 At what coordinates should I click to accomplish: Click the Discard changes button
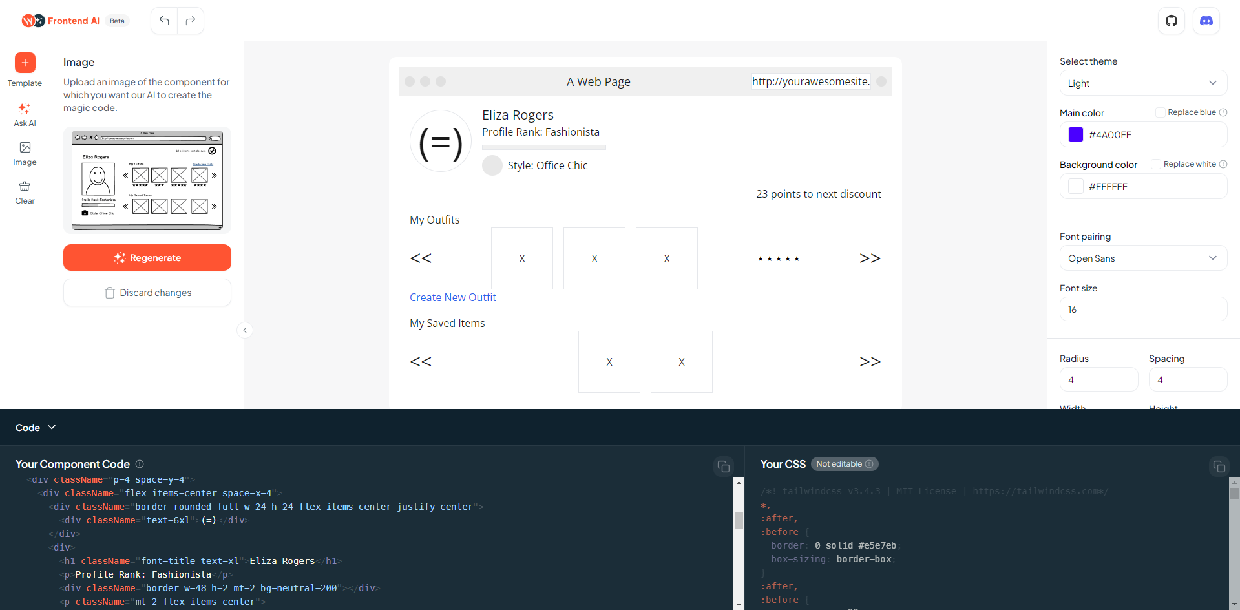click(x=147, y=293)
